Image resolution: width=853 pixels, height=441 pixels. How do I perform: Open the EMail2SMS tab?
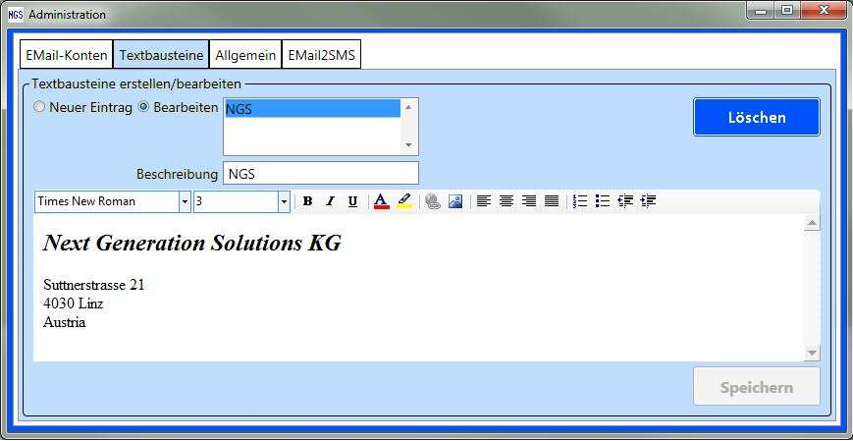tap(322, 54)
